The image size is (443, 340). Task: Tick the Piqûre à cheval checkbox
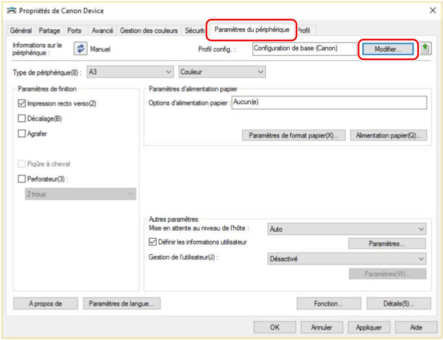22,163
